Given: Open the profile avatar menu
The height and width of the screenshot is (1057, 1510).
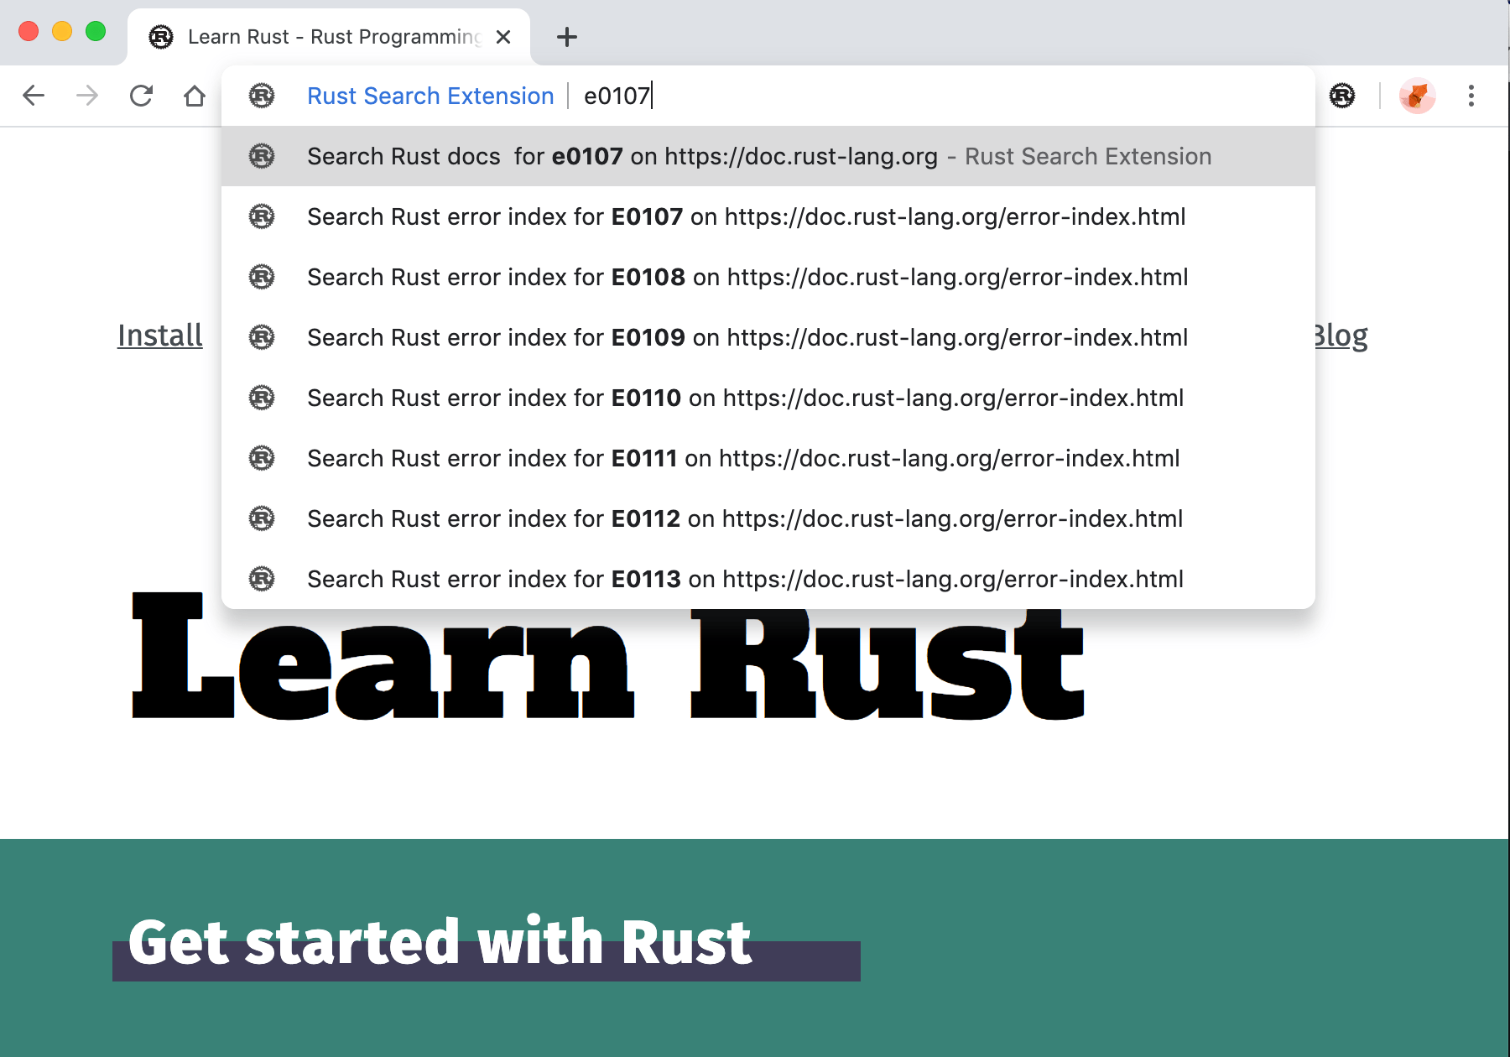Looking at the screenshot, I should (x=1417, y=96).
